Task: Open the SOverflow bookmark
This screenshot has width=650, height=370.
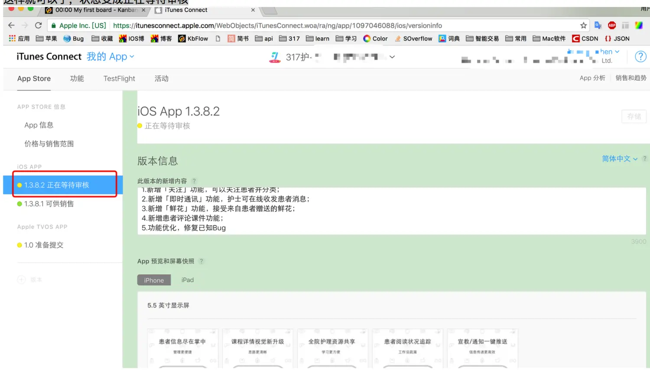Action: [413, 39]
